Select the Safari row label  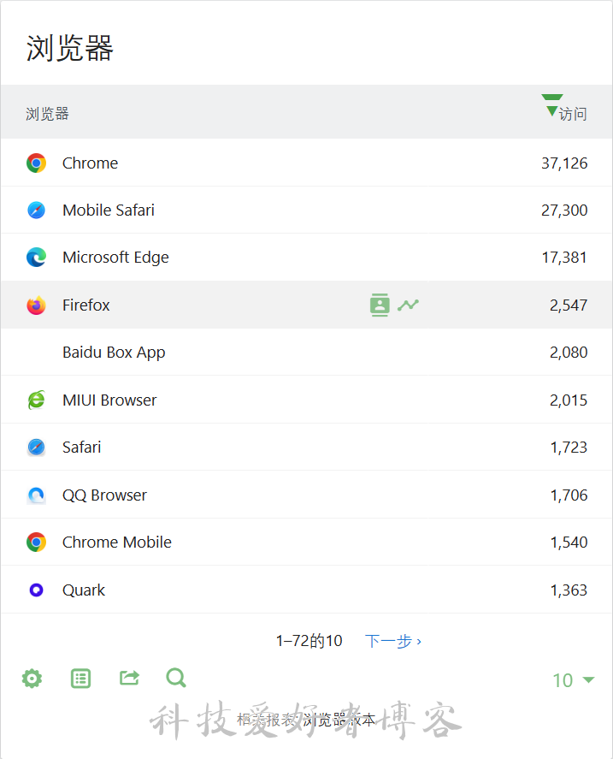click(82, 448)
